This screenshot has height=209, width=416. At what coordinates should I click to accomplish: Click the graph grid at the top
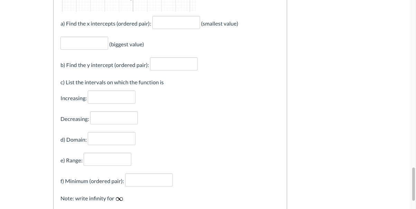[x=128, y=5]
